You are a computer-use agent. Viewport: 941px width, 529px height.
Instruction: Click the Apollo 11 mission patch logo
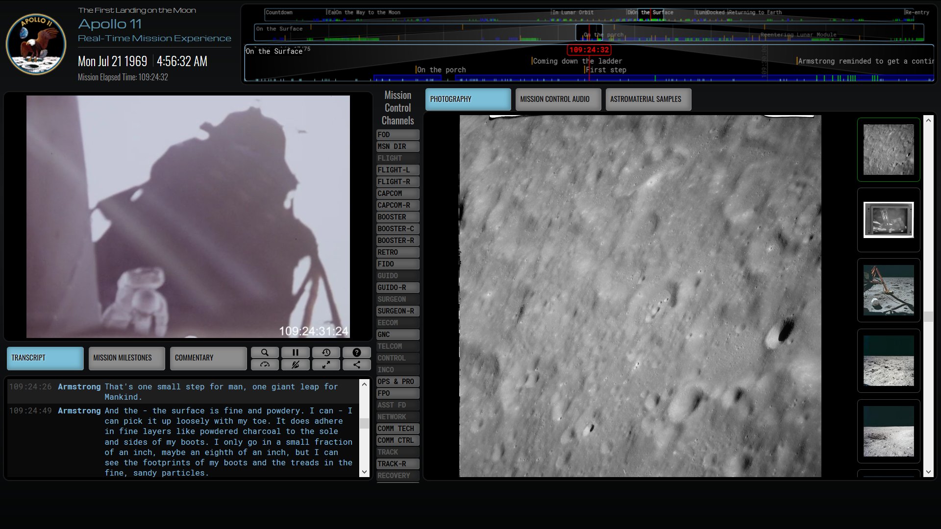point(36,44)
